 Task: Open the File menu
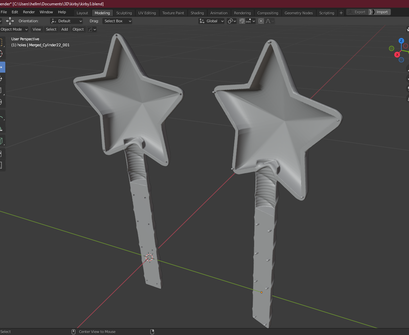4,12
